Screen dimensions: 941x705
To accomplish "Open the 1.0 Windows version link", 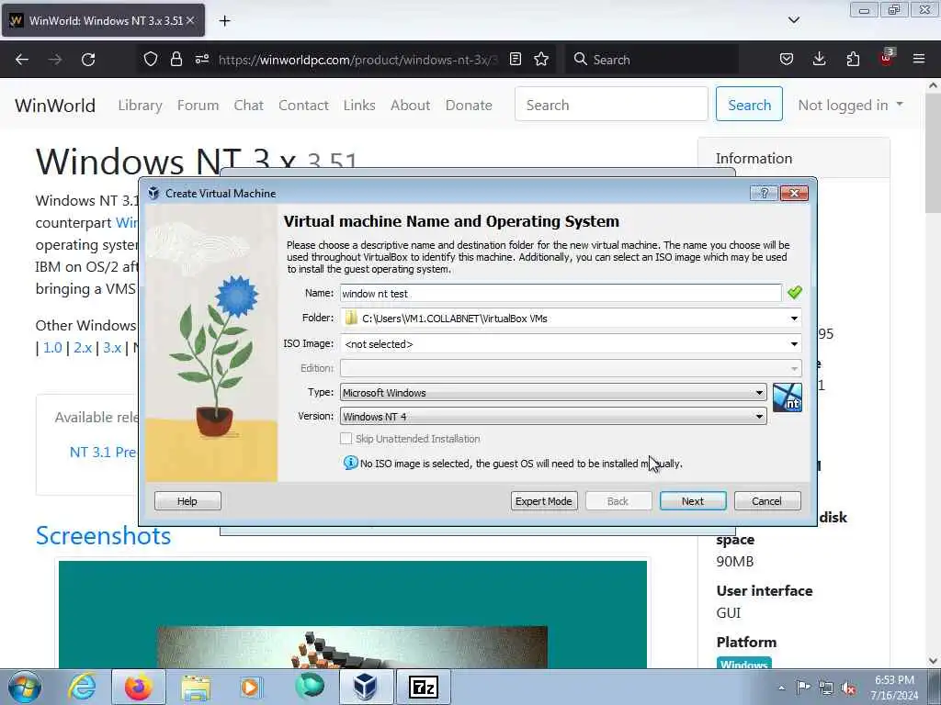I will [52, 348].
